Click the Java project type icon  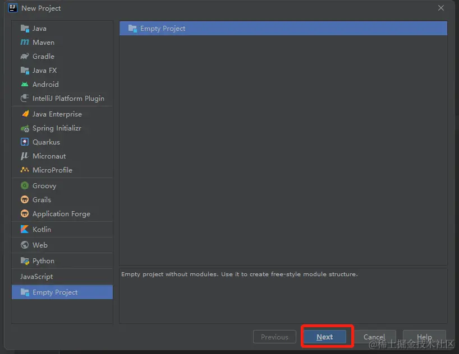tap(25, 29)
